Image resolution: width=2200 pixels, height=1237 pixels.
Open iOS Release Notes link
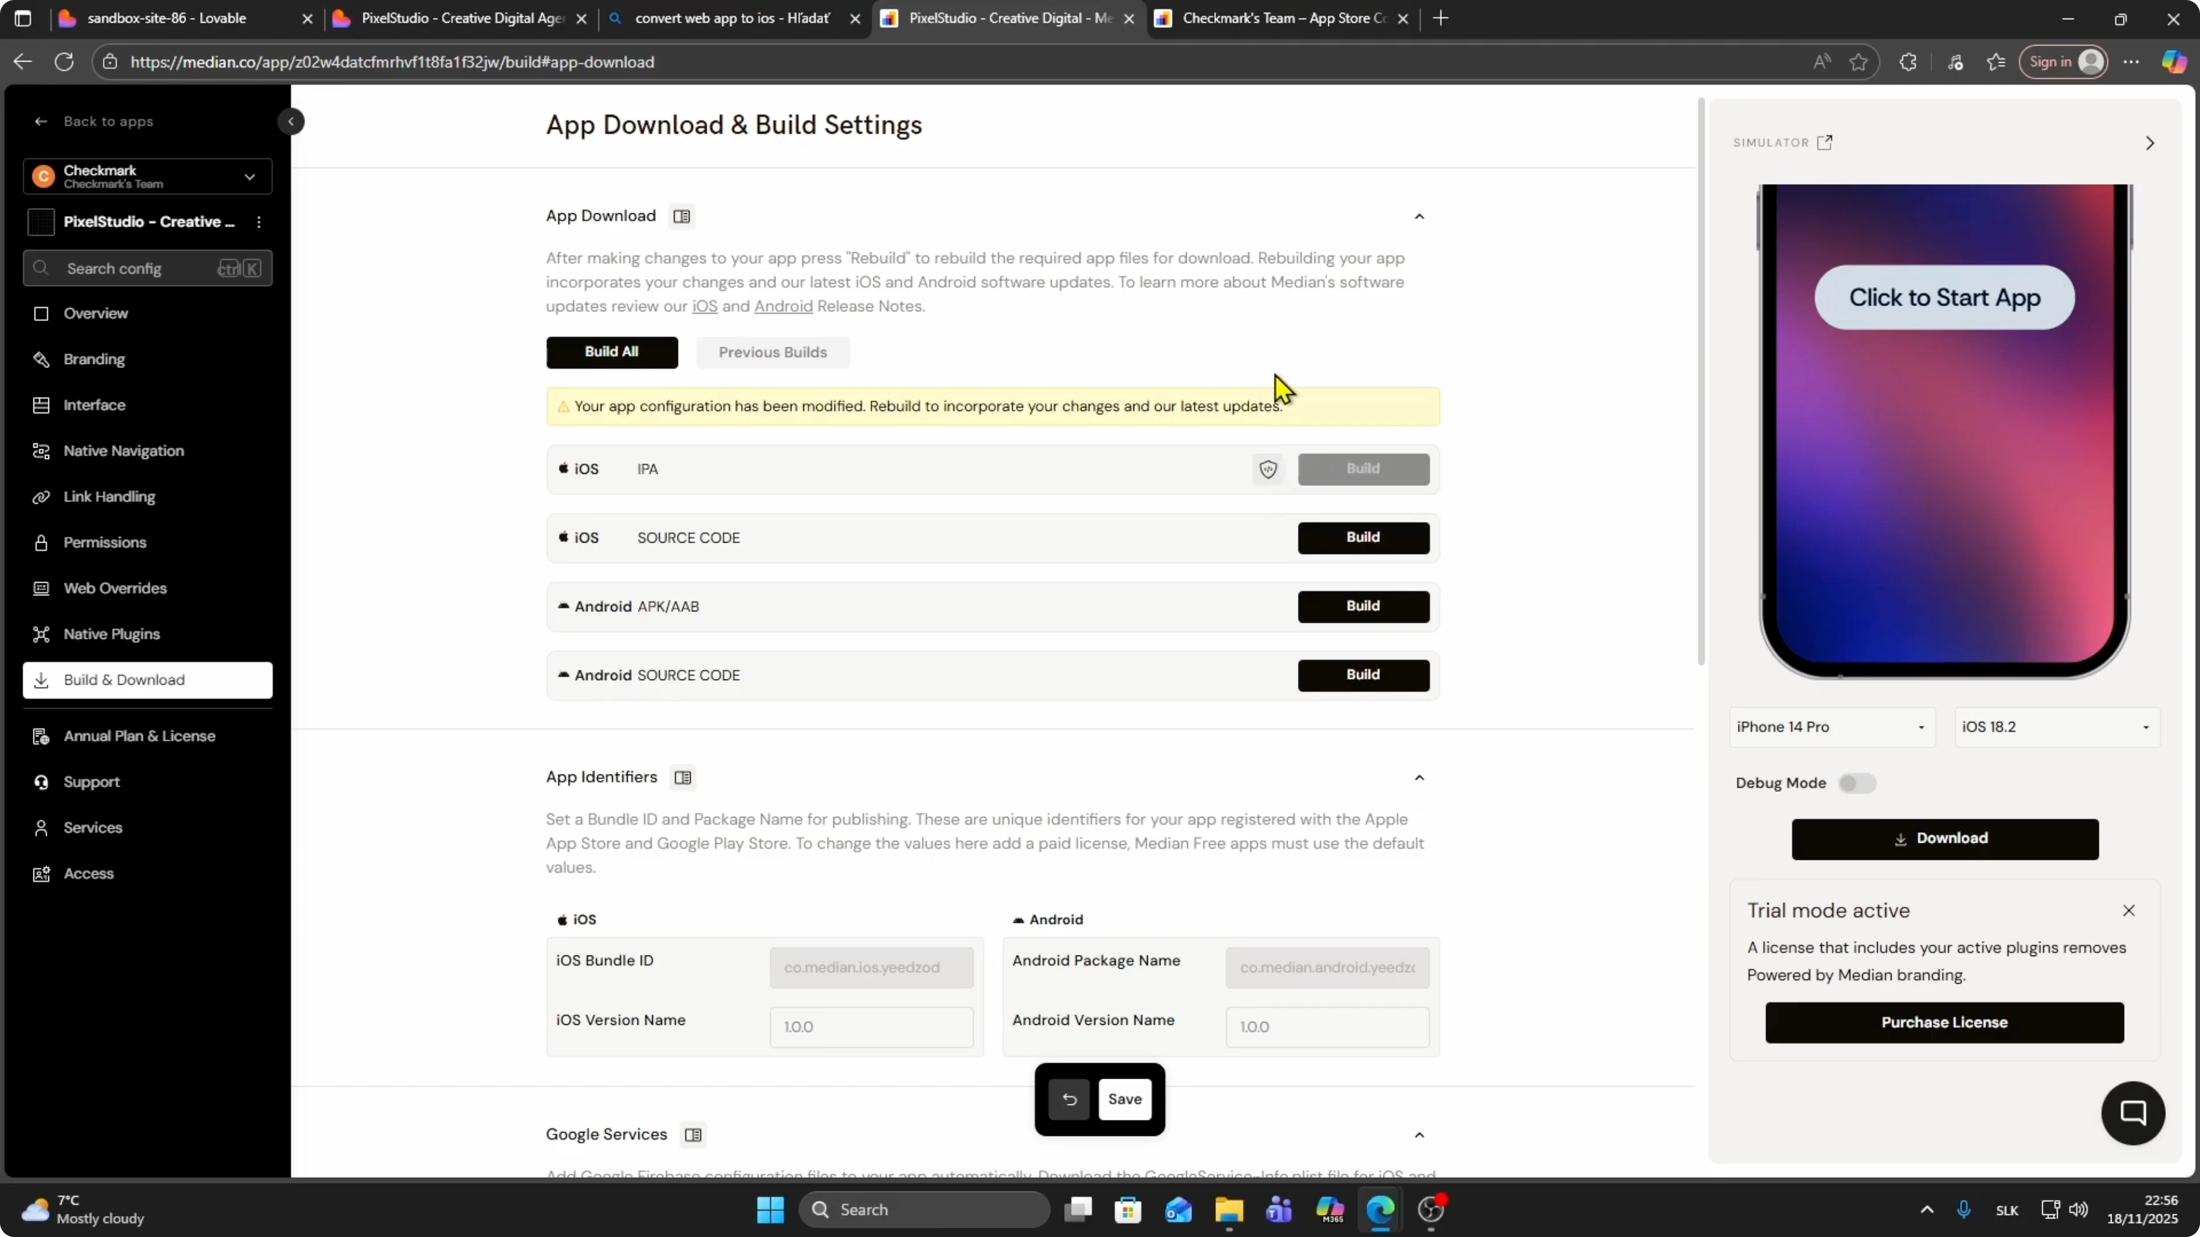(705, 307)
